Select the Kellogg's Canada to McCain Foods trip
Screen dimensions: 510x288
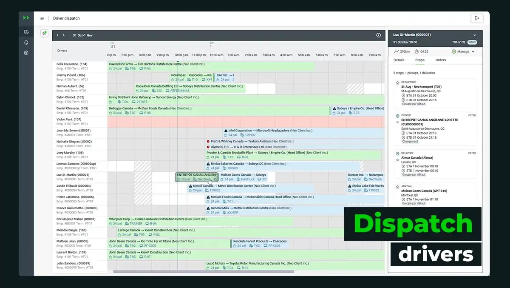pyautogui.click(x=218, y=111)
